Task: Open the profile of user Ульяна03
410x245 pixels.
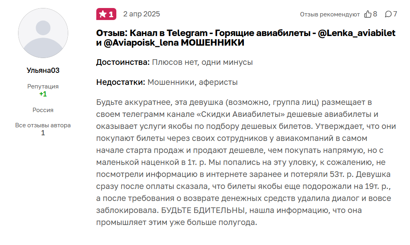Action: pyautogui.click(x=43, y=70)
